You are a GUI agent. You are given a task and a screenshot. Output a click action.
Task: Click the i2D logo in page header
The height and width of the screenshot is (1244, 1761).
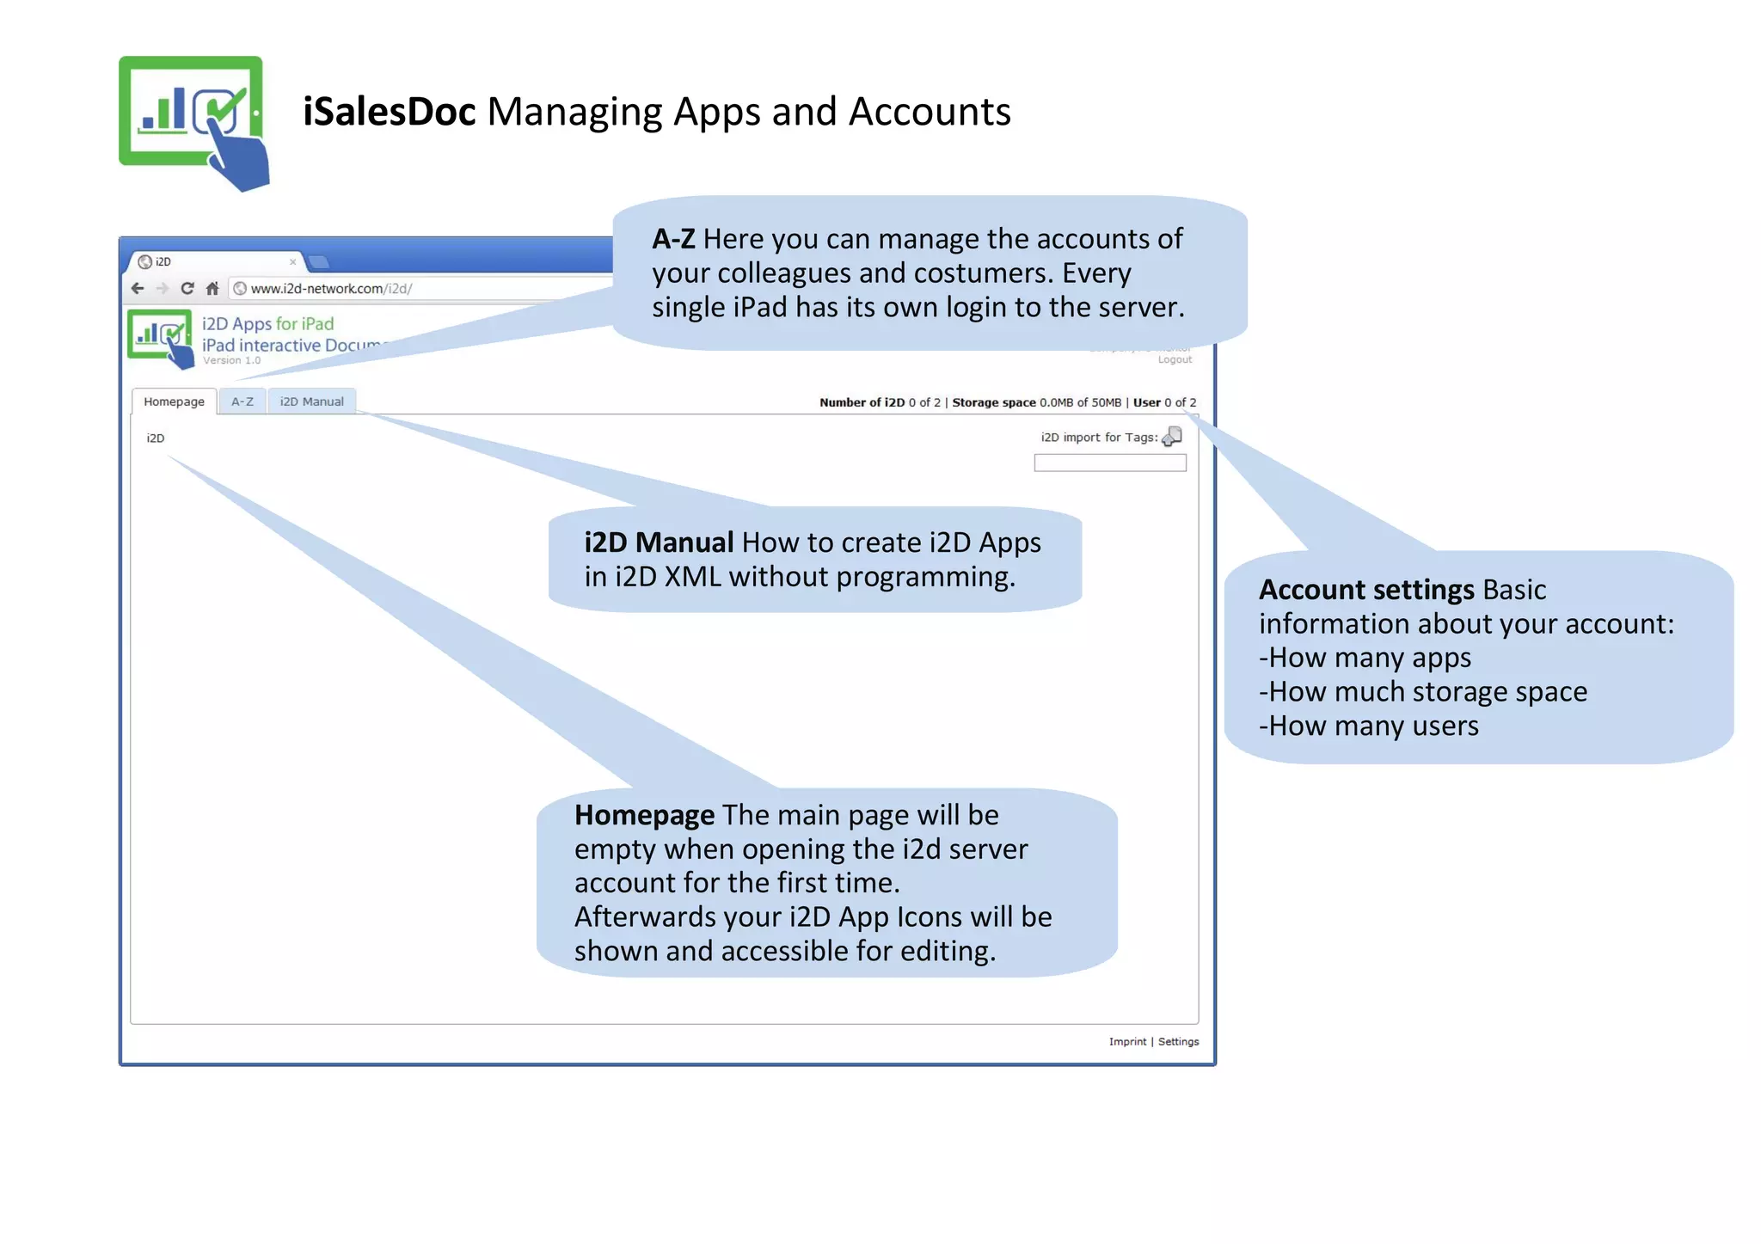point(161,337)
